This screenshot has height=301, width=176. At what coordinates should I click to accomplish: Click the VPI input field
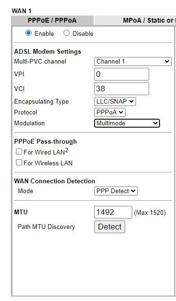pyautogui.click(x=121, y=74)
